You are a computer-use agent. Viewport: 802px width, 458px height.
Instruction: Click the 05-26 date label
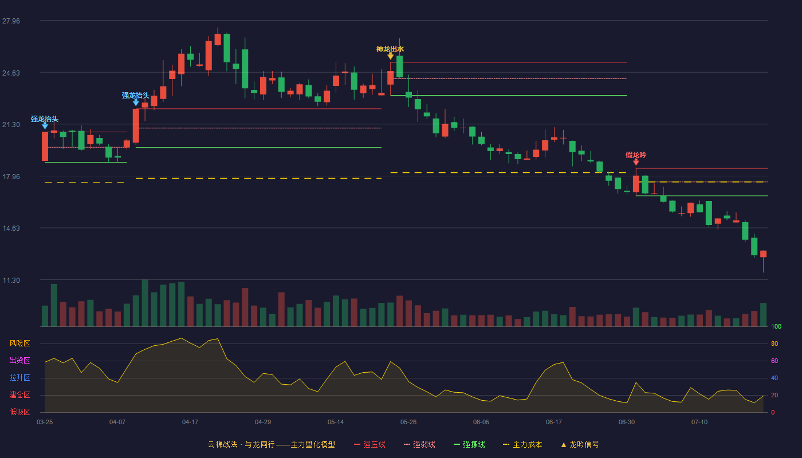(408, 422)
